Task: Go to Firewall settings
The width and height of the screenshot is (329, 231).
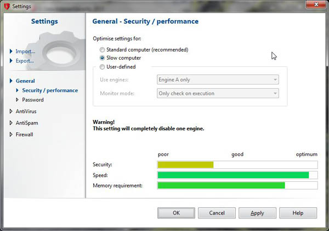Action: point(24,134)
